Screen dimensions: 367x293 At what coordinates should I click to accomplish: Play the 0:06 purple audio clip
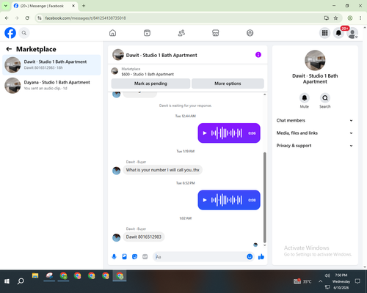205,133
